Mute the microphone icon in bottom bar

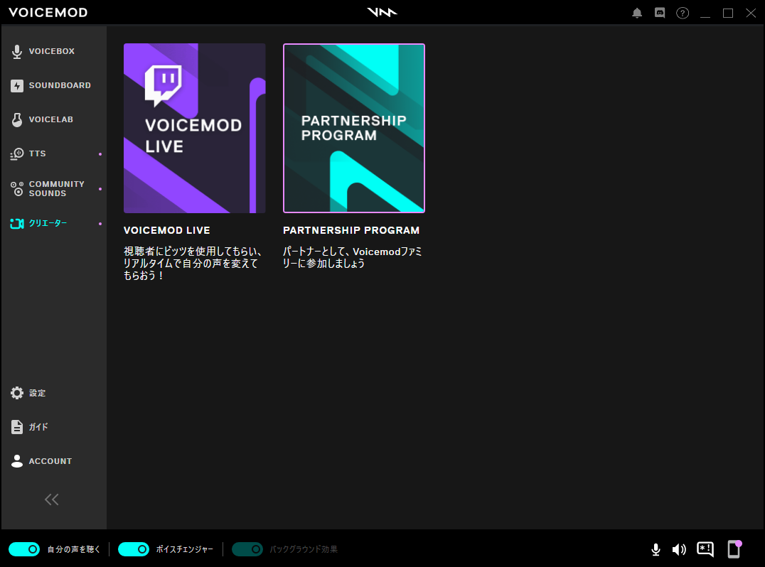[656, 549]
